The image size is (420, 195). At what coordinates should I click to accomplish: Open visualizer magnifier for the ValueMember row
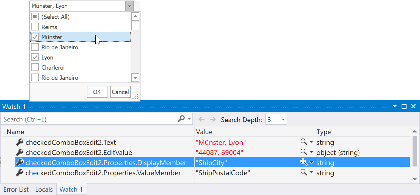(x=303, y=173)
